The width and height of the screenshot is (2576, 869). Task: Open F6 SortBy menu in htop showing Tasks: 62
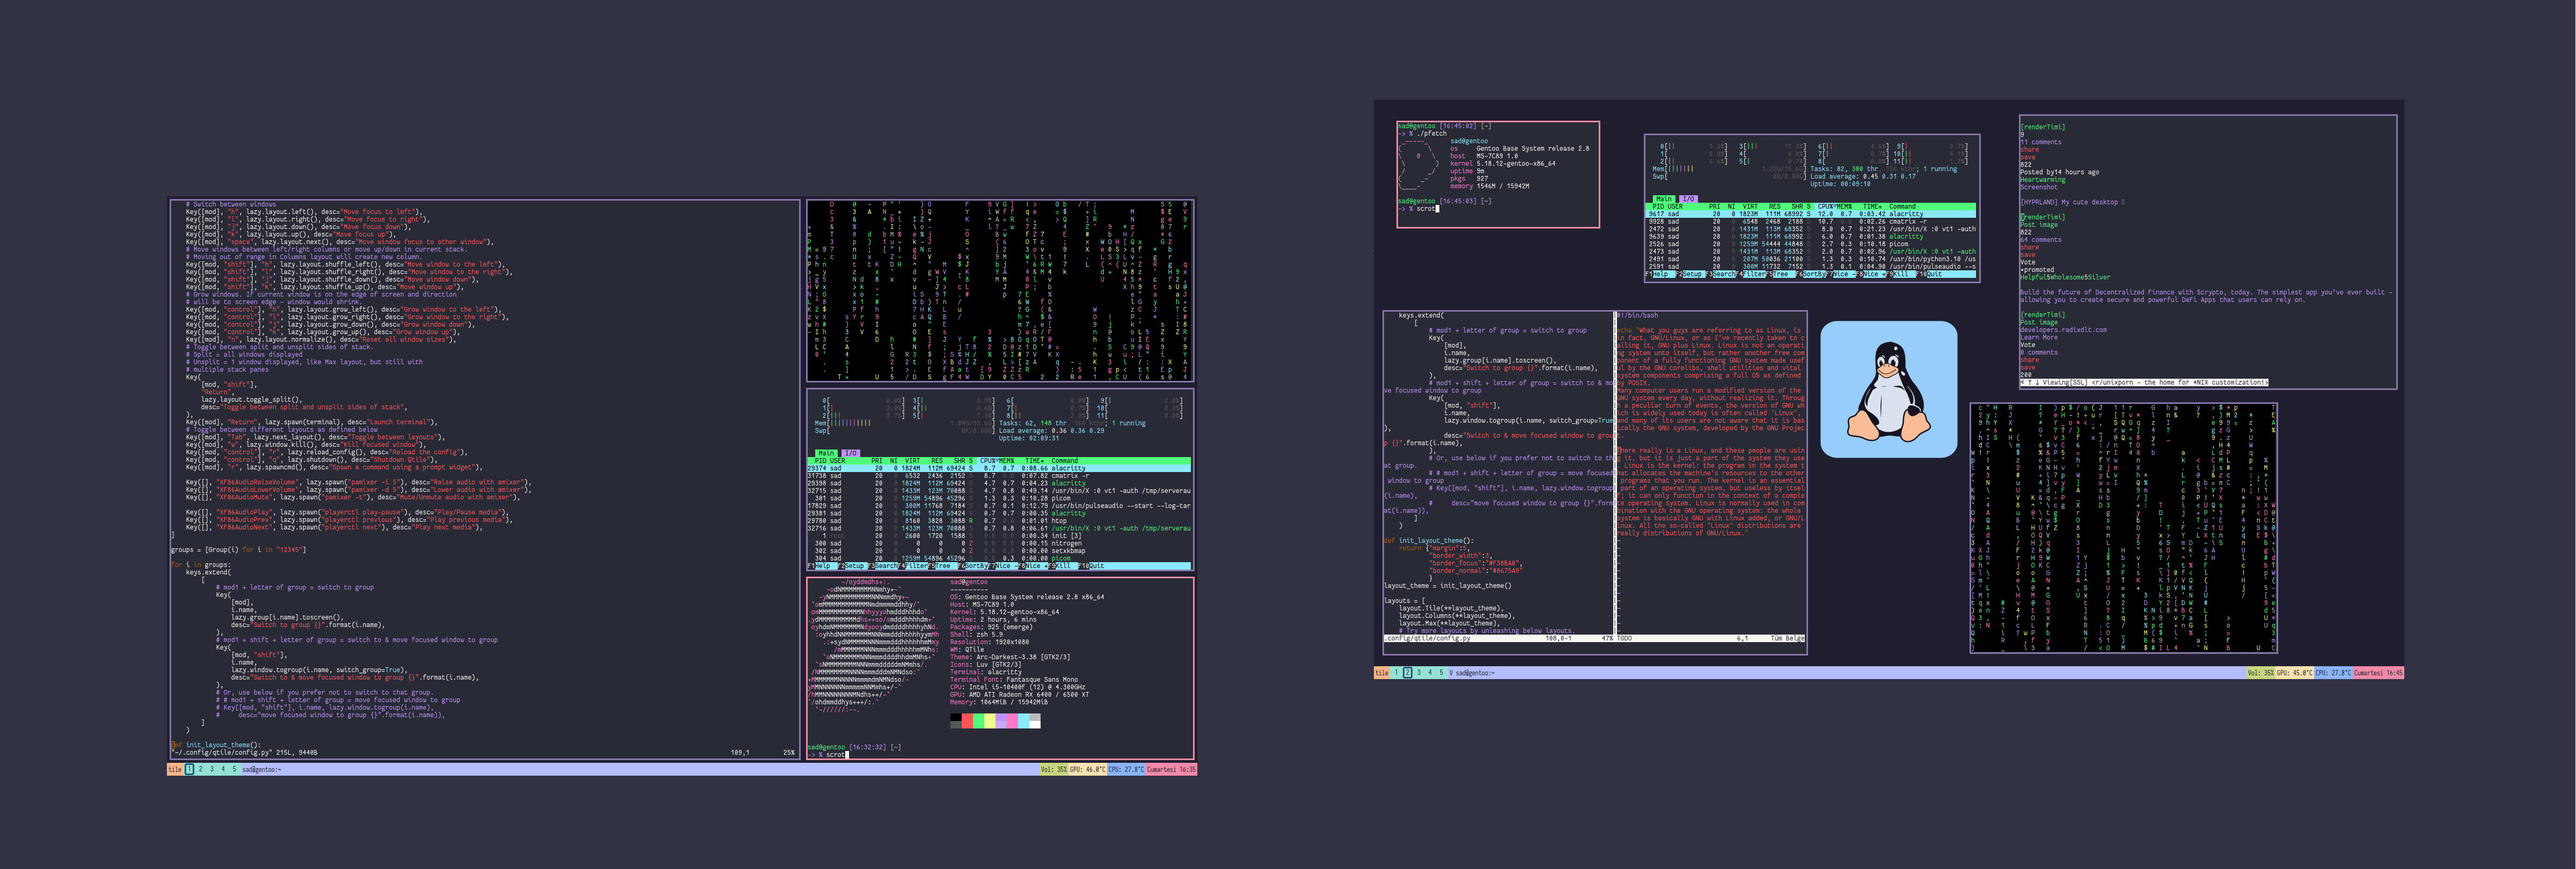click(976, 566)
